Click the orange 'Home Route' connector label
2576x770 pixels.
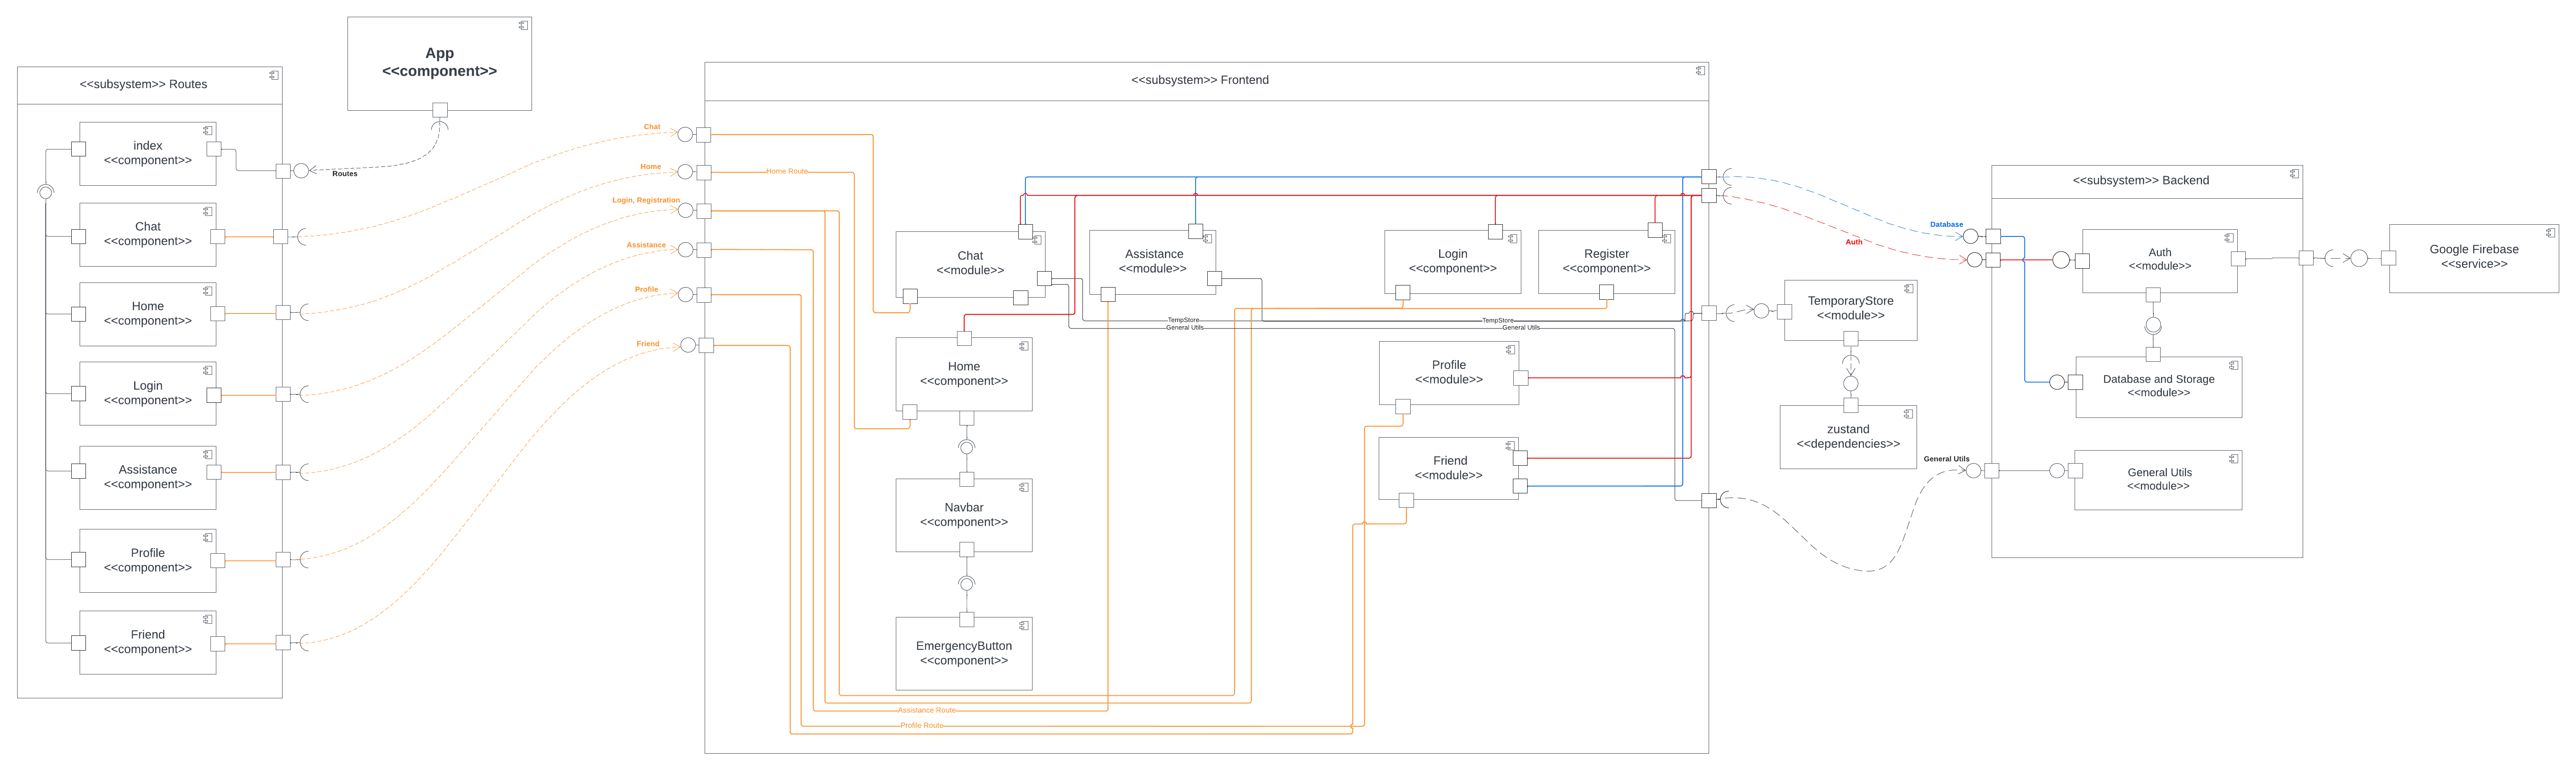pyautogui.click(x=787, y=172)
